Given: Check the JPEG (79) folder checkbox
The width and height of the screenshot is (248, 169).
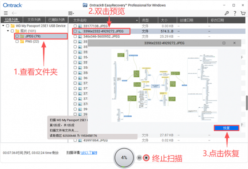Looking at the screenshot, I should 17,36.
